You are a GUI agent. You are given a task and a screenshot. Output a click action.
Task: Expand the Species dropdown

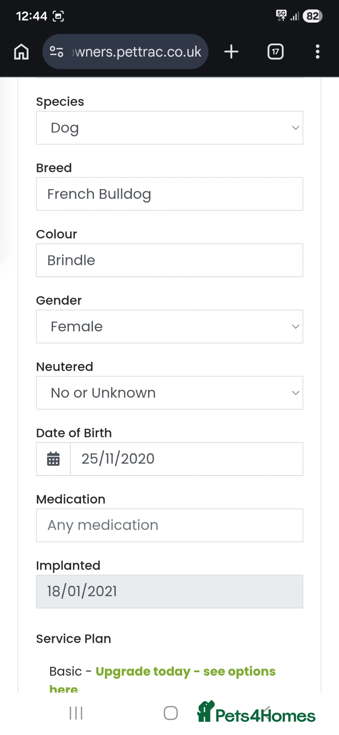pos(169,128)
